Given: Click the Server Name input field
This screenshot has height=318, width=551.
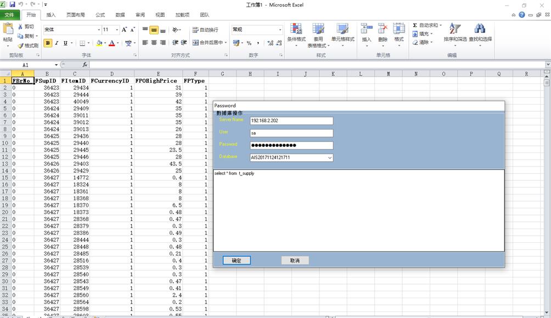Looking at the screenshot, I should (x=291, y=121).
